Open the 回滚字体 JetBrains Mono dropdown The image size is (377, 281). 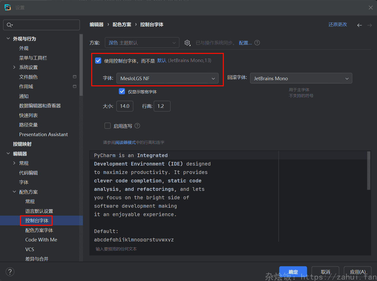click(301, 78)
